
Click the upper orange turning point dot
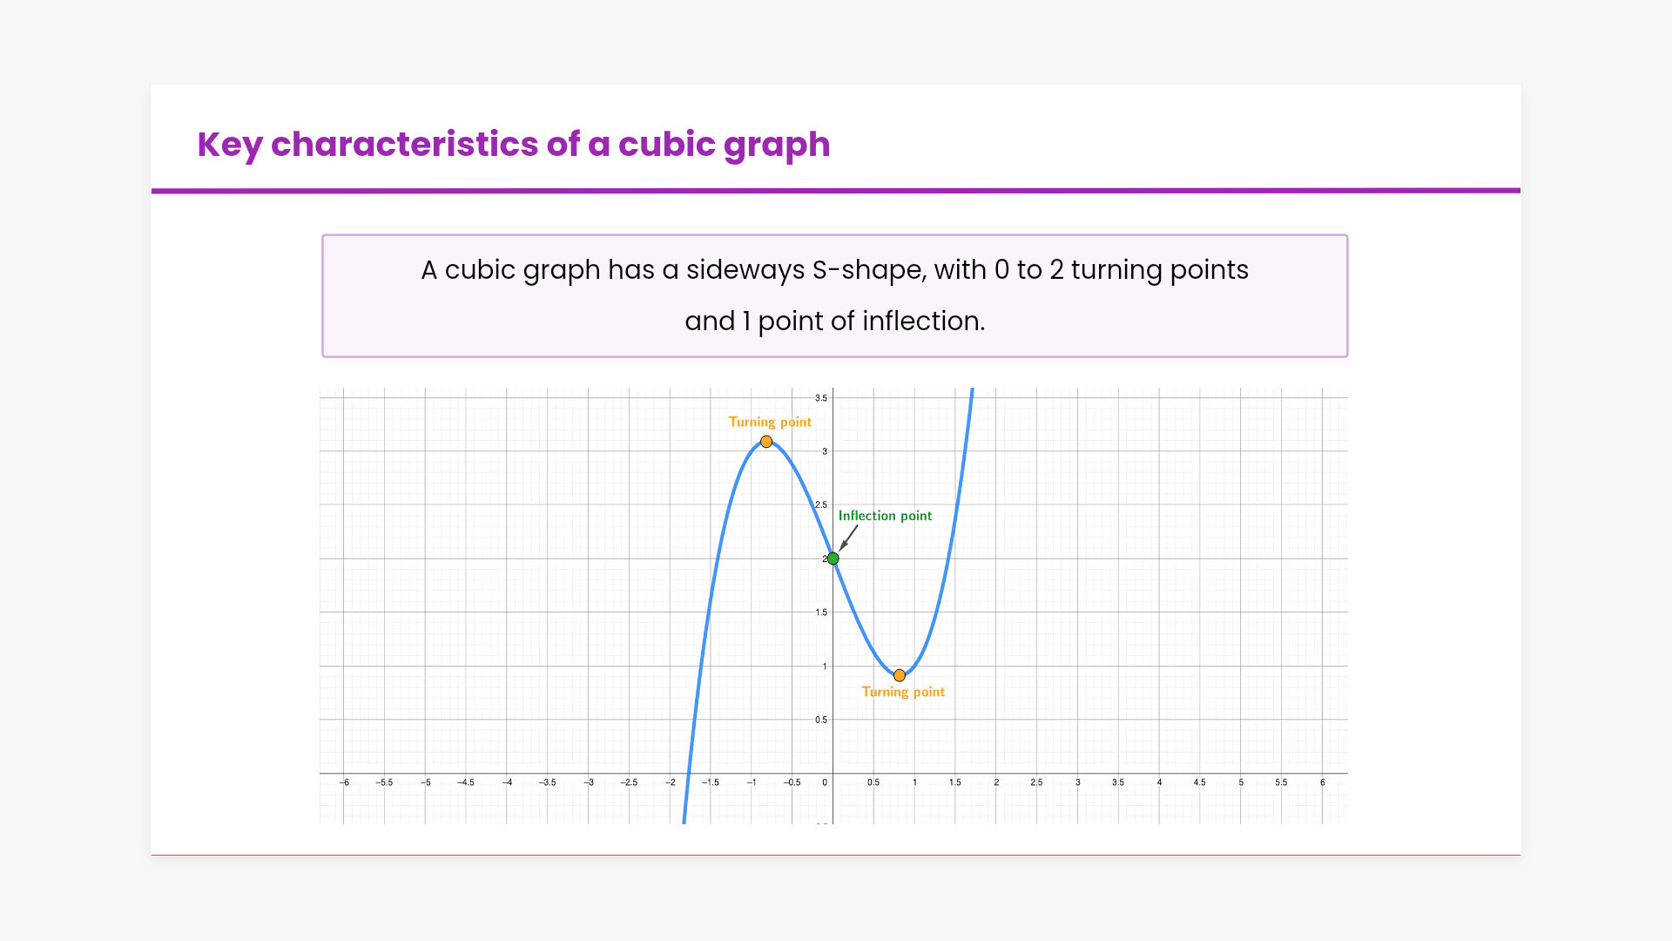(x=766, y=442)
